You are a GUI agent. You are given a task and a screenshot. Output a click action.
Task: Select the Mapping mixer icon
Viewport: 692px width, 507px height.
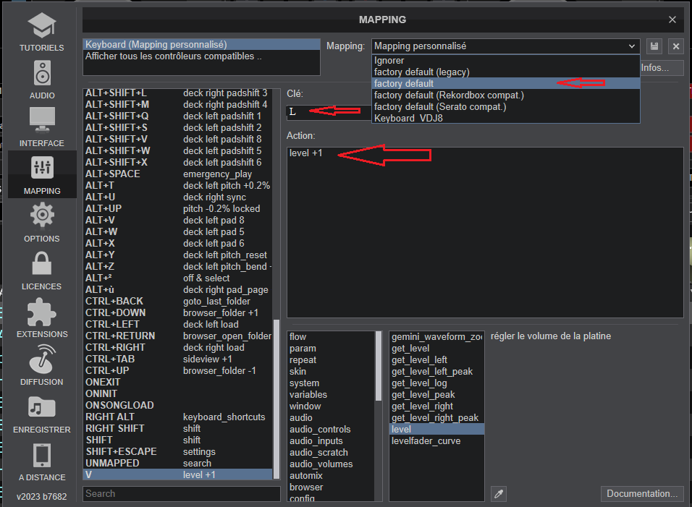coord(42,168)
